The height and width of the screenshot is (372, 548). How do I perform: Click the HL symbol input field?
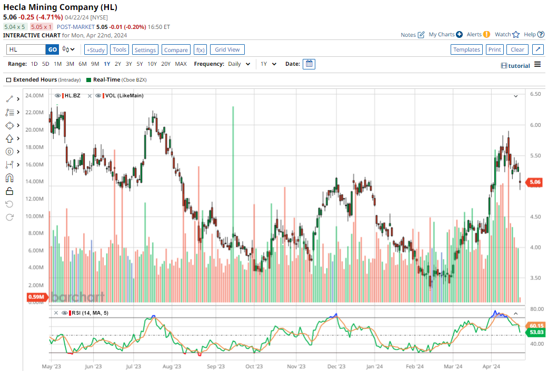point(26,49)
